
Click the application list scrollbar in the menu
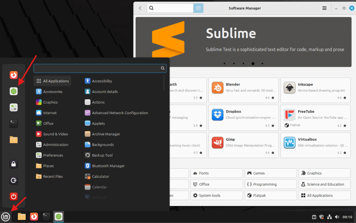[164, 83]
